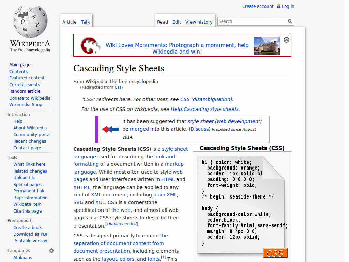Click Permanent link
The width and height of the screenshot is (349, 262).
29,191
